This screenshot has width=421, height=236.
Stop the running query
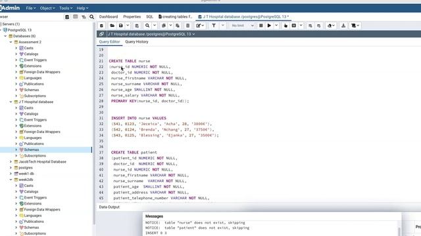pos(260,26)
